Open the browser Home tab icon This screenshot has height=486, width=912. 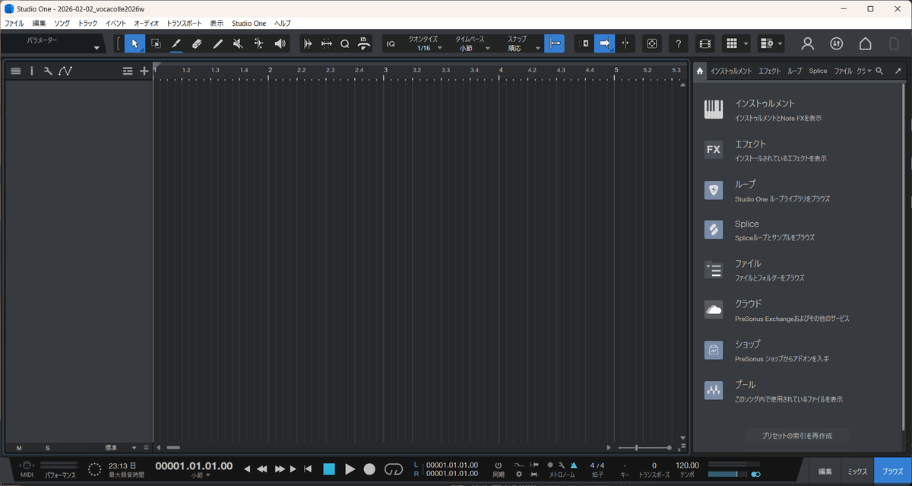tap(699, 71)
